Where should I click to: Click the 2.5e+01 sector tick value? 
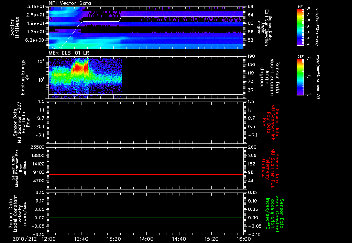point(36,15)
